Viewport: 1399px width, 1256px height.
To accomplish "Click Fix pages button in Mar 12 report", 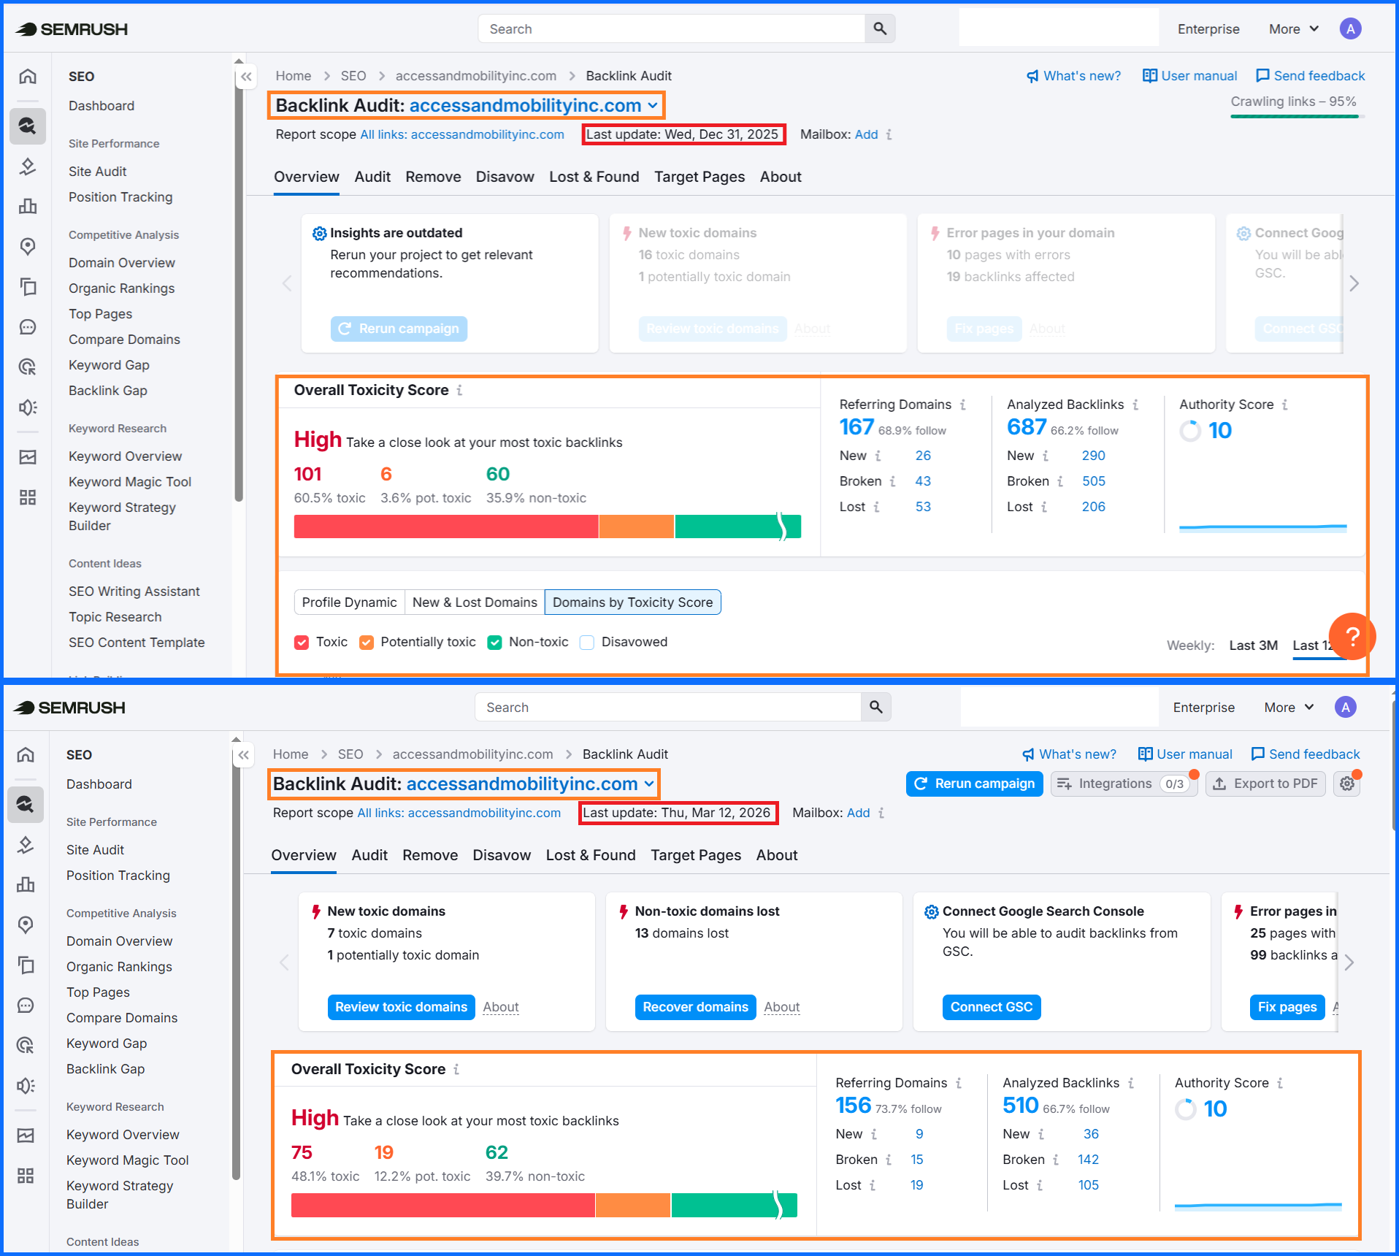I will coord(1287,1007).
